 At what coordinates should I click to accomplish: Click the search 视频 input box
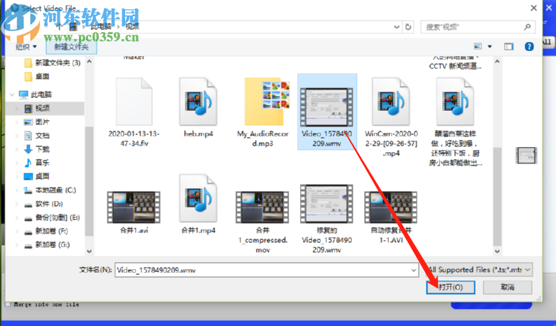click(x=471, y=27)
